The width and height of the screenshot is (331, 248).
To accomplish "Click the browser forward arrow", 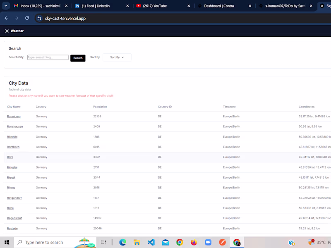I will [x=17, y=18].
